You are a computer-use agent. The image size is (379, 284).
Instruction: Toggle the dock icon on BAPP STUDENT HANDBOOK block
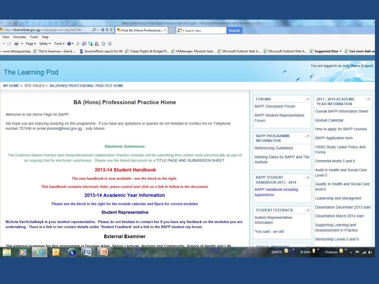tap(308, 177)
